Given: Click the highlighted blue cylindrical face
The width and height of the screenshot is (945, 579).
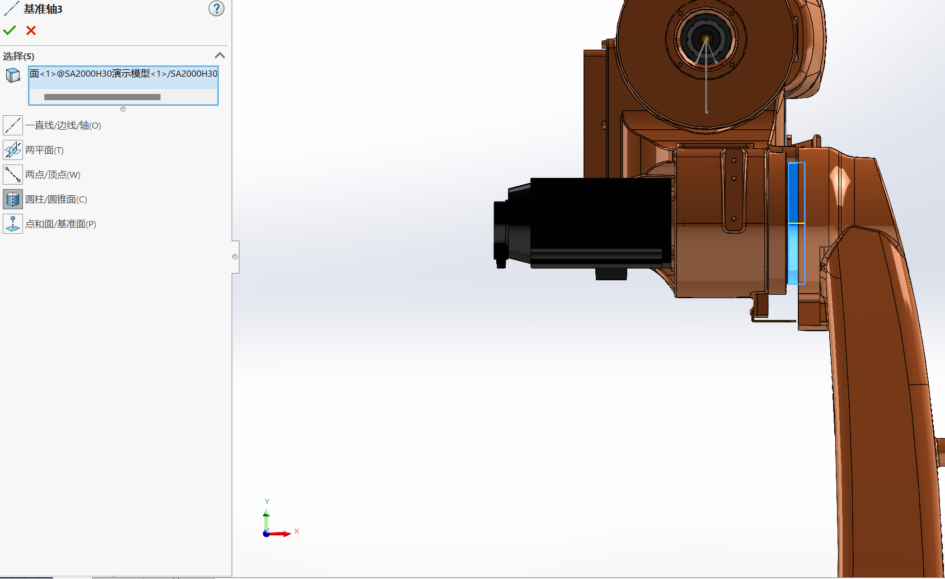Looking at the screenshot, I should pos(794,224).
